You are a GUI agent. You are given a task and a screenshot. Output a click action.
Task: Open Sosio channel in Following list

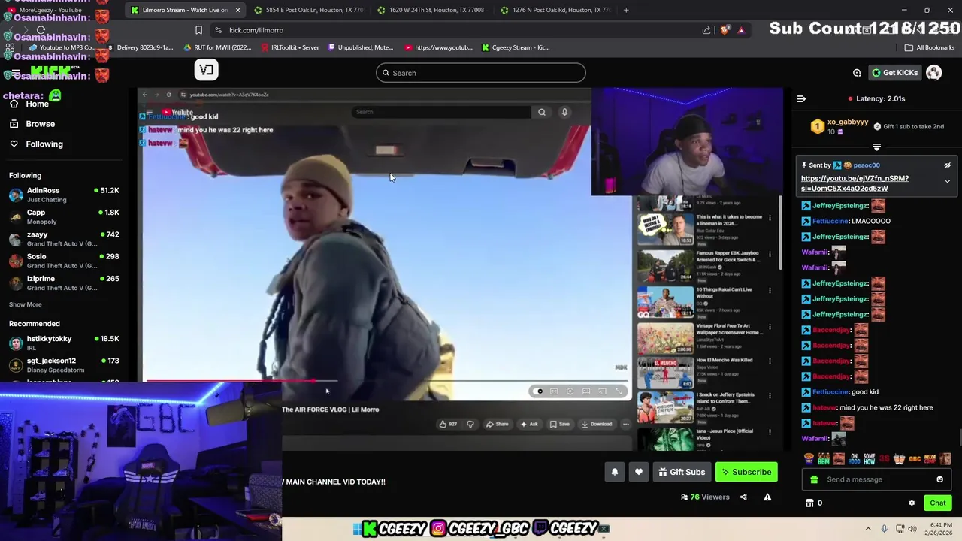[64, 261]
